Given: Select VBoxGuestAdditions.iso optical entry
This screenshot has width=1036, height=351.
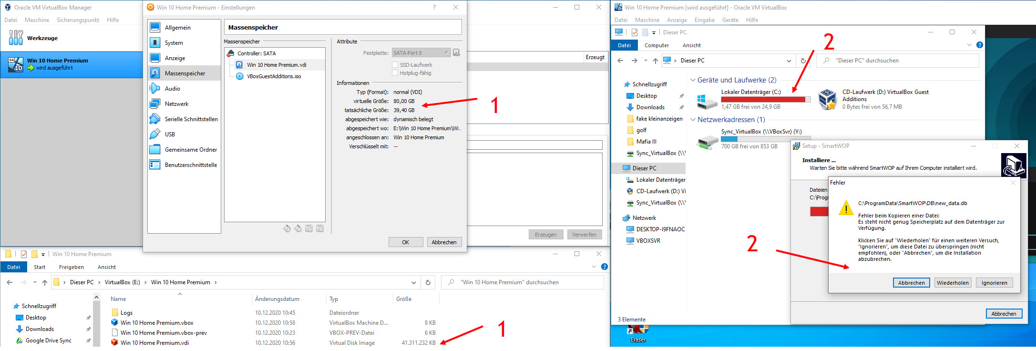Looking at the screenshot, I should click(x=274, y=76).
